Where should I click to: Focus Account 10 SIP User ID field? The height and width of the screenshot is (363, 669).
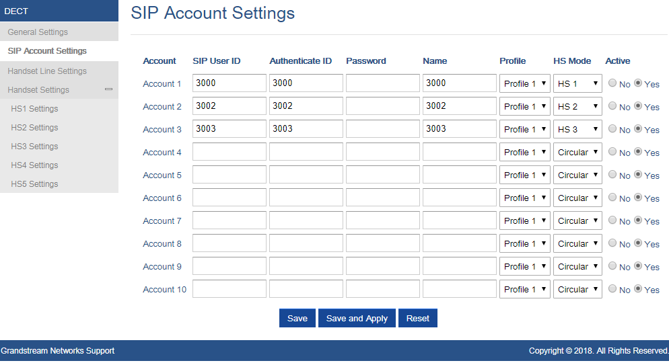tap(230, 289)
